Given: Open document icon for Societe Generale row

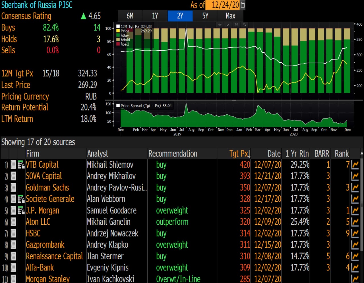Looking at the screenshot, I should click(13, 199).
